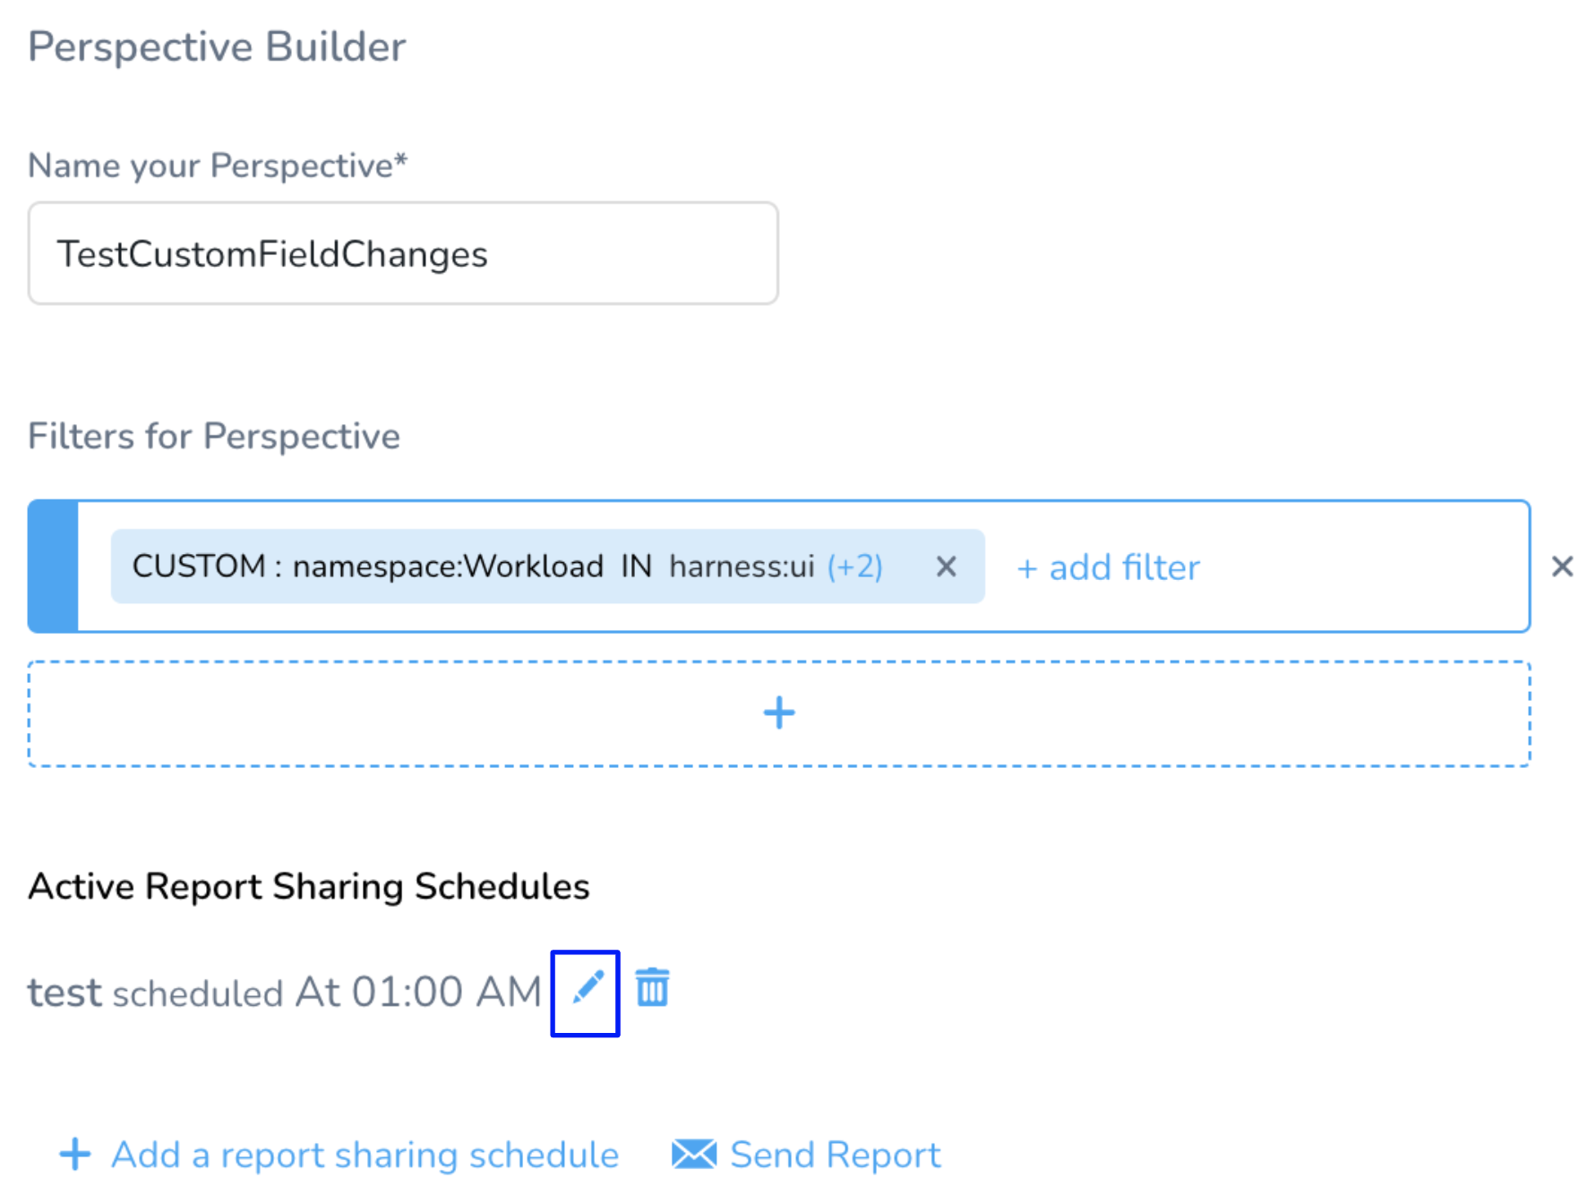Click Add a report sharing schedule

pos(365,1155)
